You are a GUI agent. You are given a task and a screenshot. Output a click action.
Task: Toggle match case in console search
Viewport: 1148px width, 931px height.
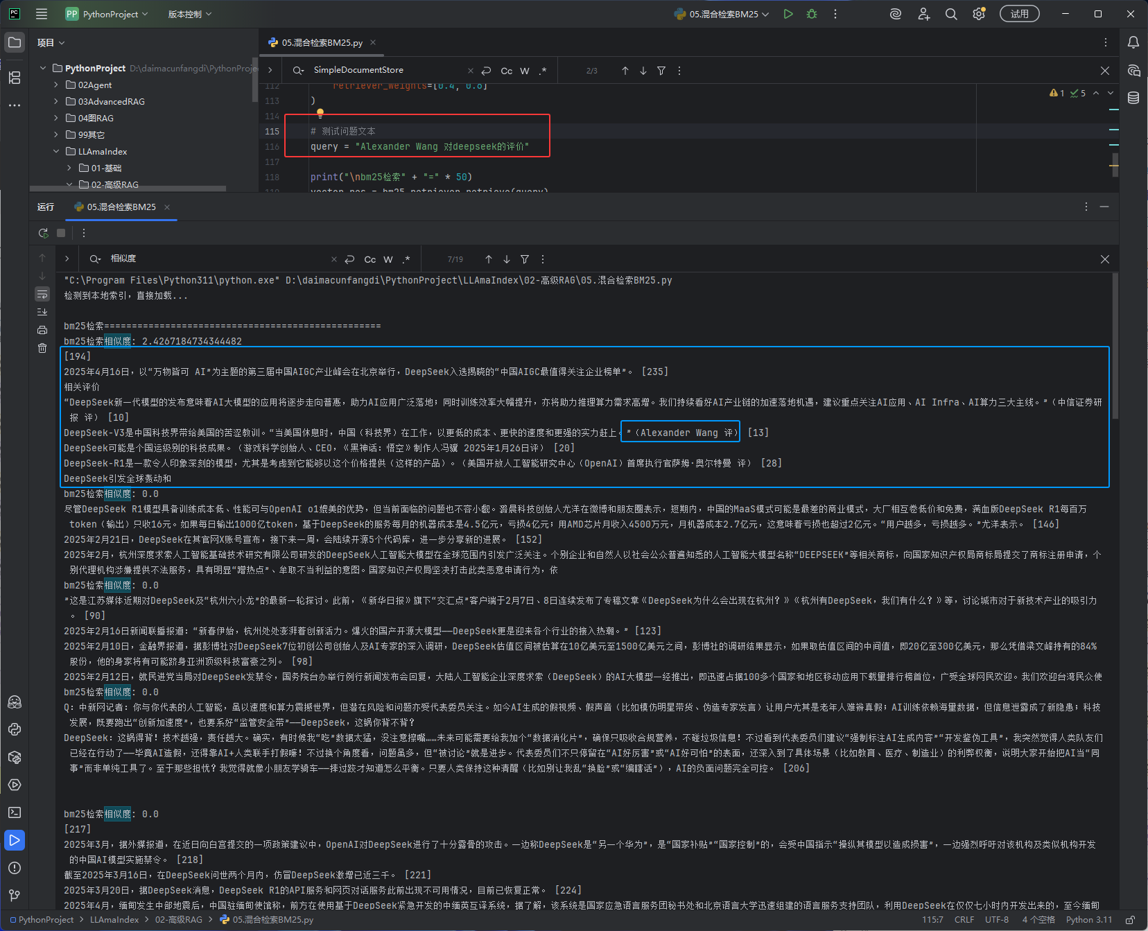370,259
